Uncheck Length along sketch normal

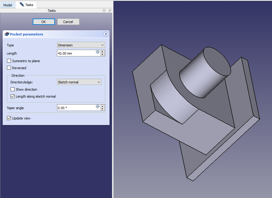13,96
